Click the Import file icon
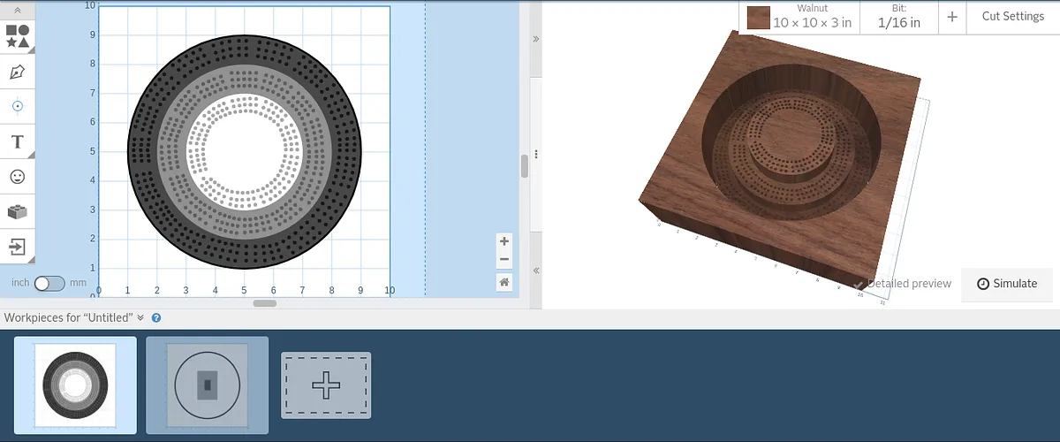 pyautogui.click(x=17, y=246)
